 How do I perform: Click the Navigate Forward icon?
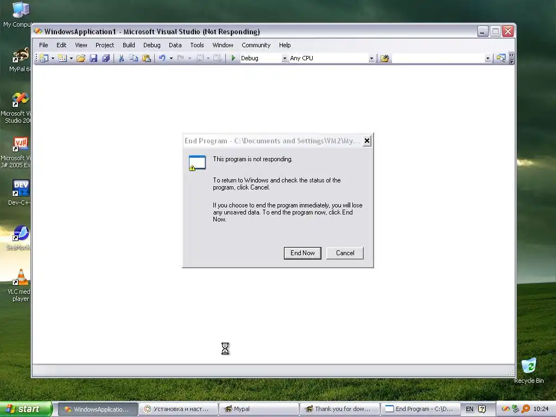[x=217, y=58]
